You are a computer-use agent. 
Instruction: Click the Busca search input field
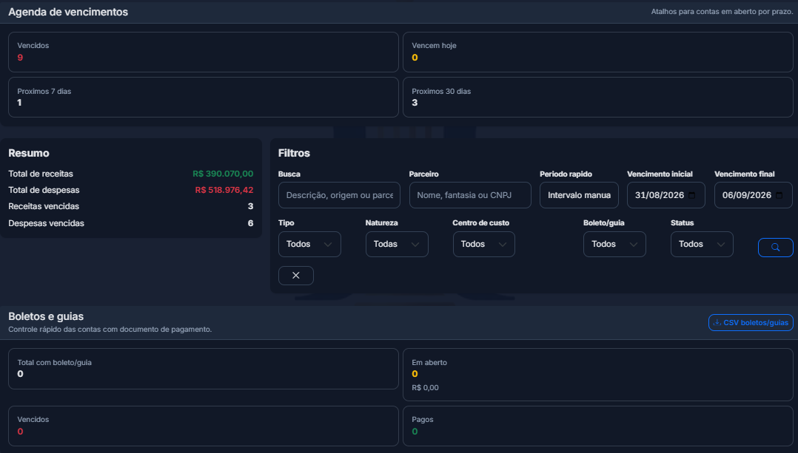[340, 195]
